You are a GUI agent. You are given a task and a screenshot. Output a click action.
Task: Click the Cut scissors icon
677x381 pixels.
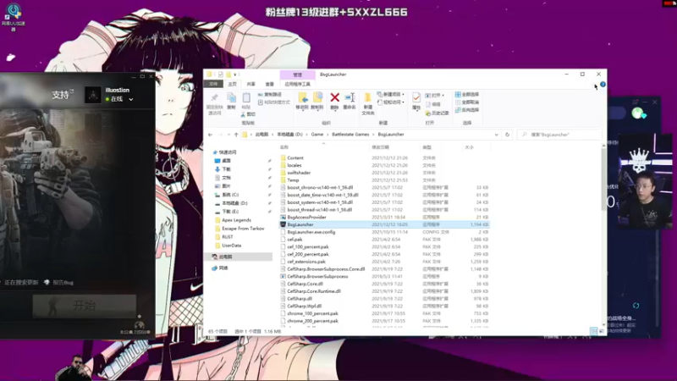click(243, 114)
